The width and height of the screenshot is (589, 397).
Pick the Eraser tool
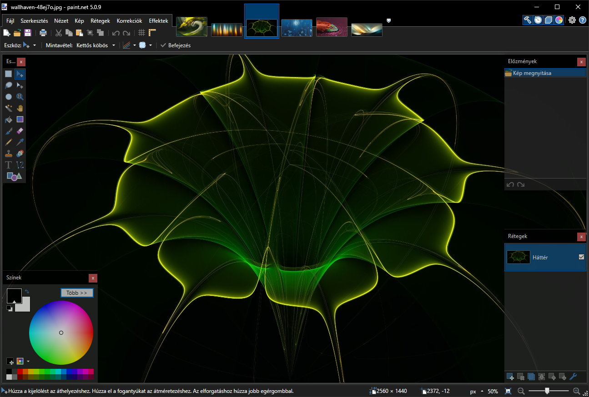pos(20,131)
